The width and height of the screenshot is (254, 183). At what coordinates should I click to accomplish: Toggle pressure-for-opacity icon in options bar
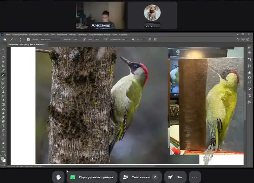(x=84, y=39)
